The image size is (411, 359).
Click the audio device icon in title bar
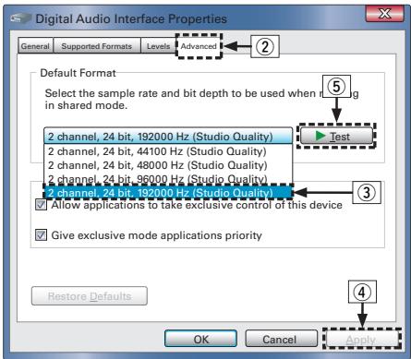click(x=20, y=18)
